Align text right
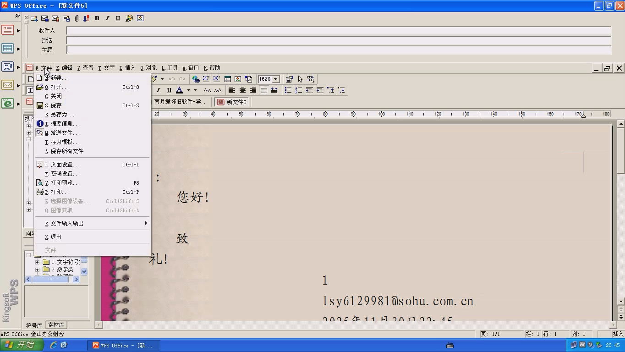 click(253, 90)
